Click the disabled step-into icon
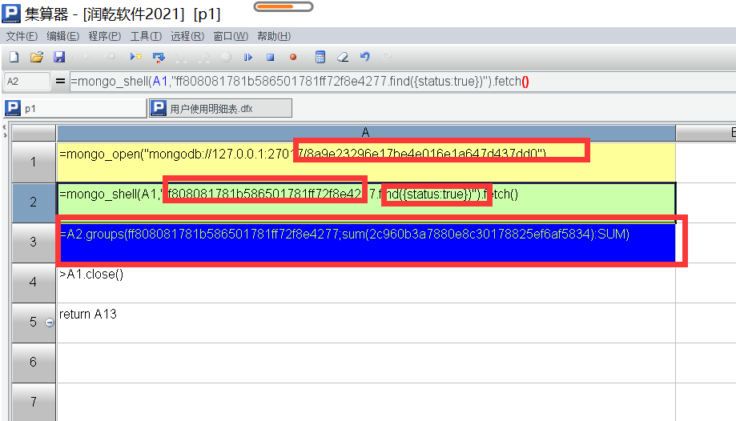Image resolution: width=736 pixels, height=421 pixels. 181,58
